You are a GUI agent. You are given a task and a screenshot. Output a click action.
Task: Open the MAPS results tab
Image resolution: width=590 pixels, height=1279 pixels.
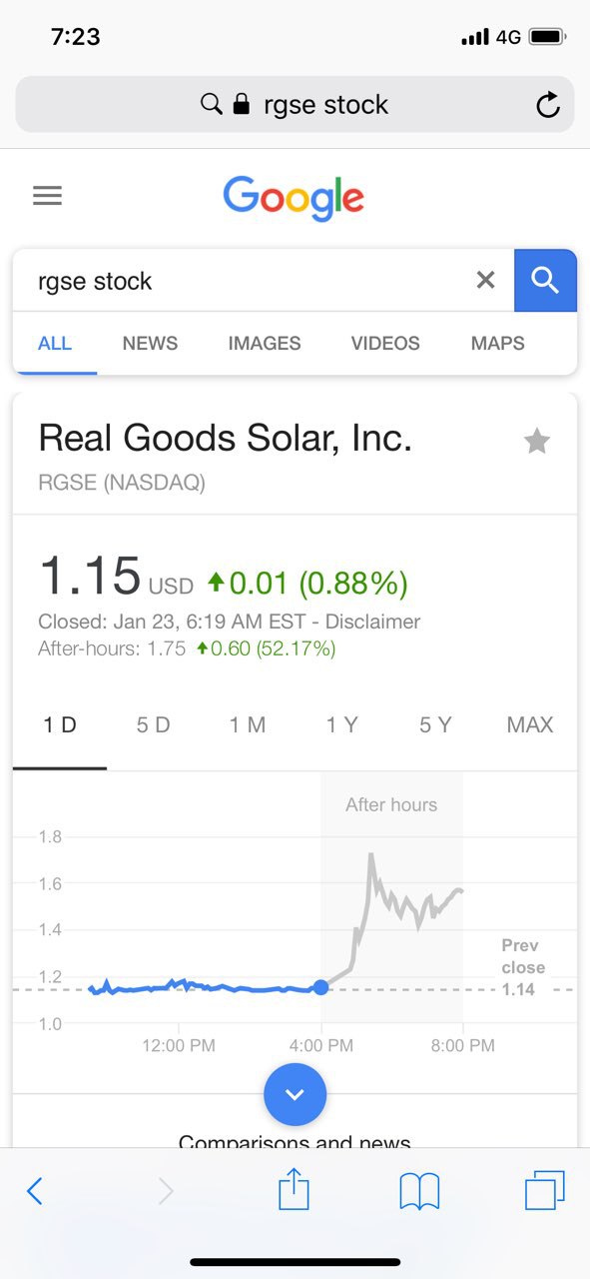pyautogui.click(x=497, y=343)
